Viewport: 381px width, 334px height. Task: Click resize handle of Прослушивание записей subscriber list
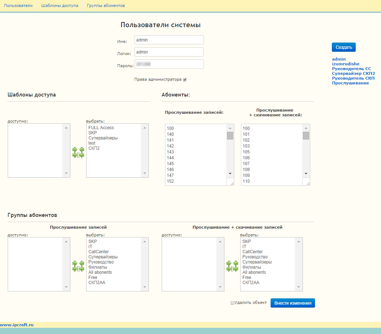[232, 184]
